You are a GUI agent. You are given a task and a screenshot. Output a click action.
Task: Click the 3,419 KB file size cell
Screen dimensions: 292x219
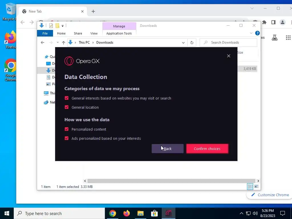pyautogui.click(x=250, y=69)
